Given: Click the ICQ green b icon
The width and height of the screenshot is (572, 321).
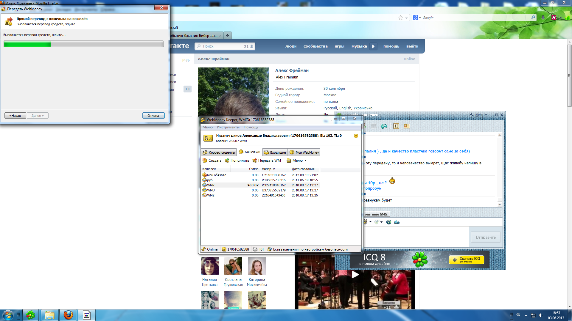Looking at the screenshot, I should click(388, 222).
